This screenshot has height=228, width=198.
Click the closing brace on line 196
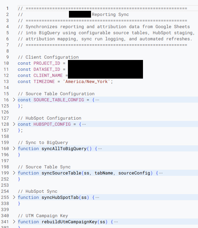(19, 155)
